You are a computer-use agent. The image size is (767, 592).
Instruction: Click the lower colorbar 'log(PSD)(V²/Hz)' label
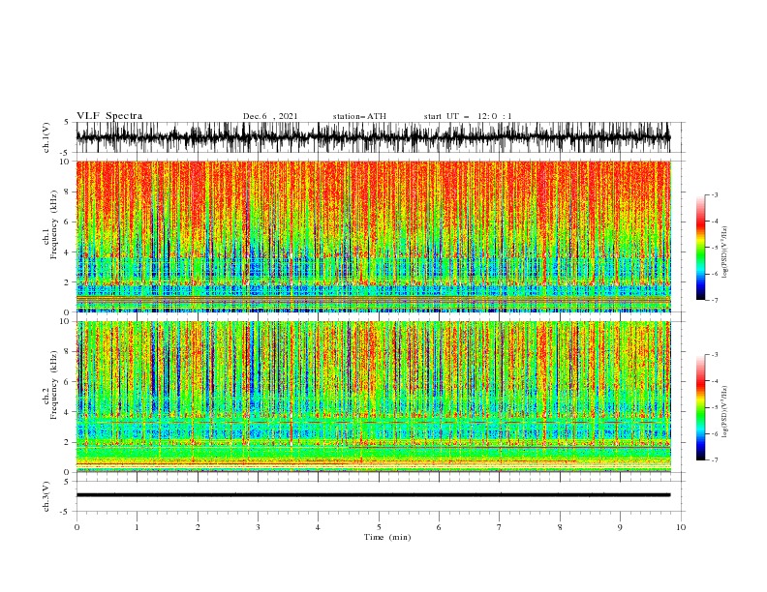[725, 412]
